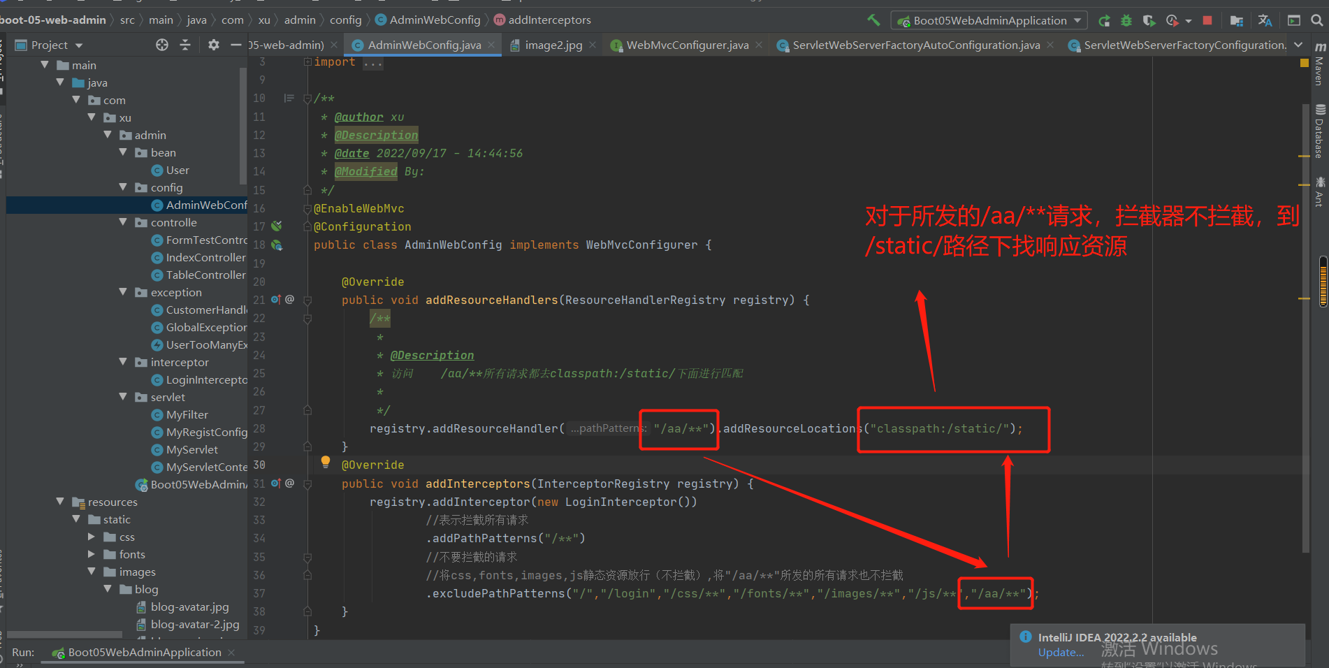Close the Boot05WebAdminApplication run tab
The width and height of the screenshot is (1329, 668).
point(231,652)
